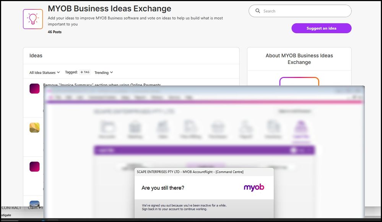Add a tag filter with + TAG

tap(85, 72)
